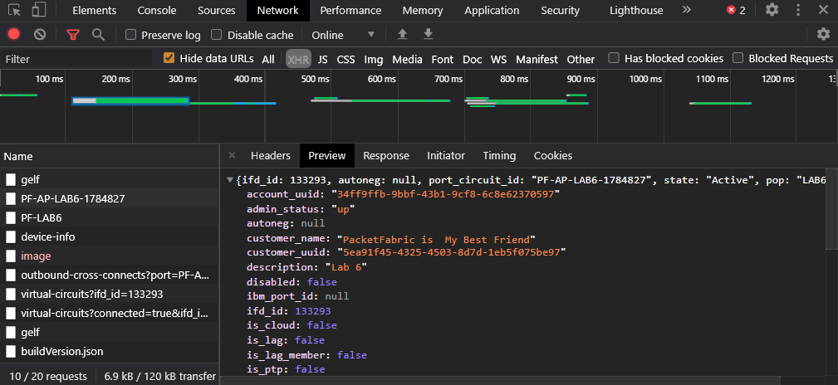
Task: Open the Sources tab
Action: (217, 10)
